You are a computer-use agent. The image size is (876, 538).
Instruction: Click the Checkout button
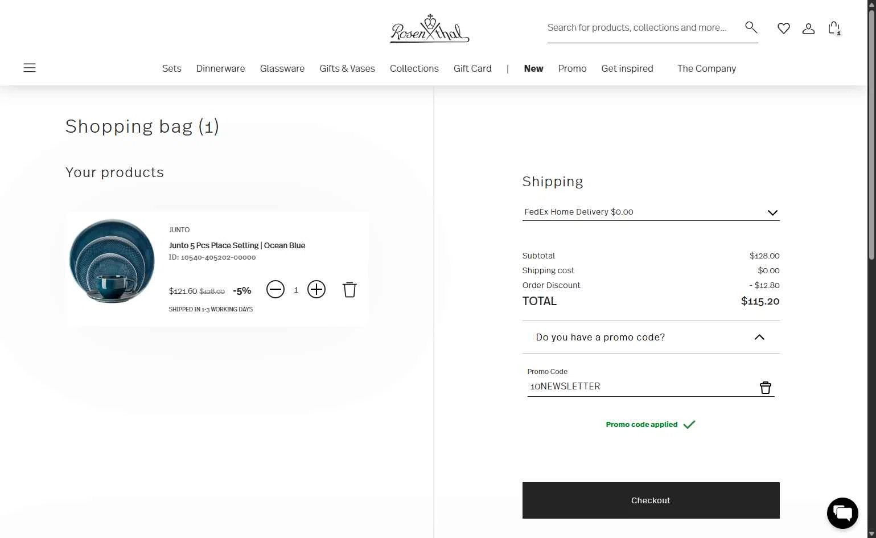pyautogui.click(x=651, y=500)
